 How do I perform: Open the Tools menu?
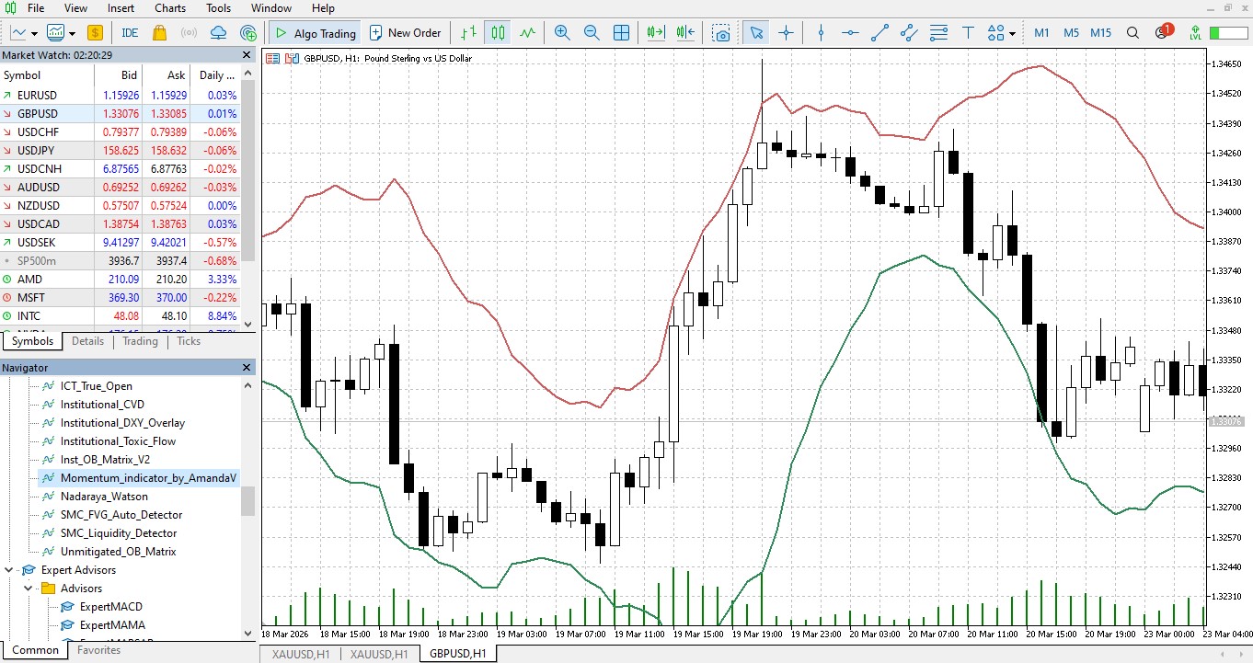click(219, 8)
